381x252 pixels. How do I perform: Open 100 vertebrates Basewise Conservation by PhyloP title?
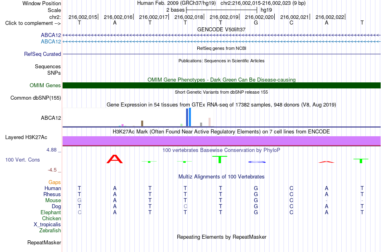click(221, 150)
